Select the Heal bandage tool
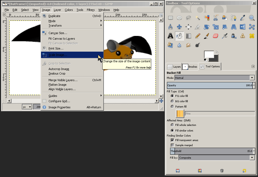Screen dimensions: 258x177 pos(252,36)
